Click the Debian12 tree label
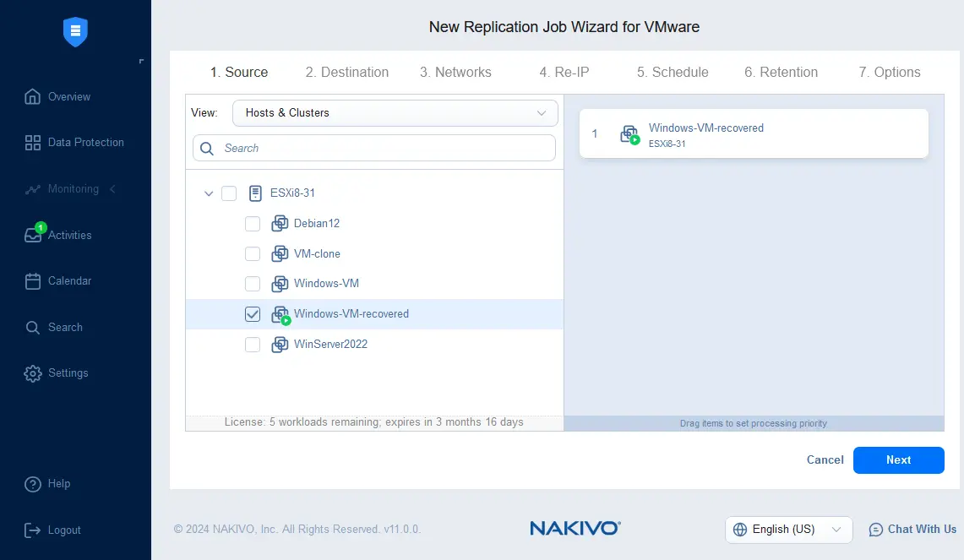 [x=317, y=223]
